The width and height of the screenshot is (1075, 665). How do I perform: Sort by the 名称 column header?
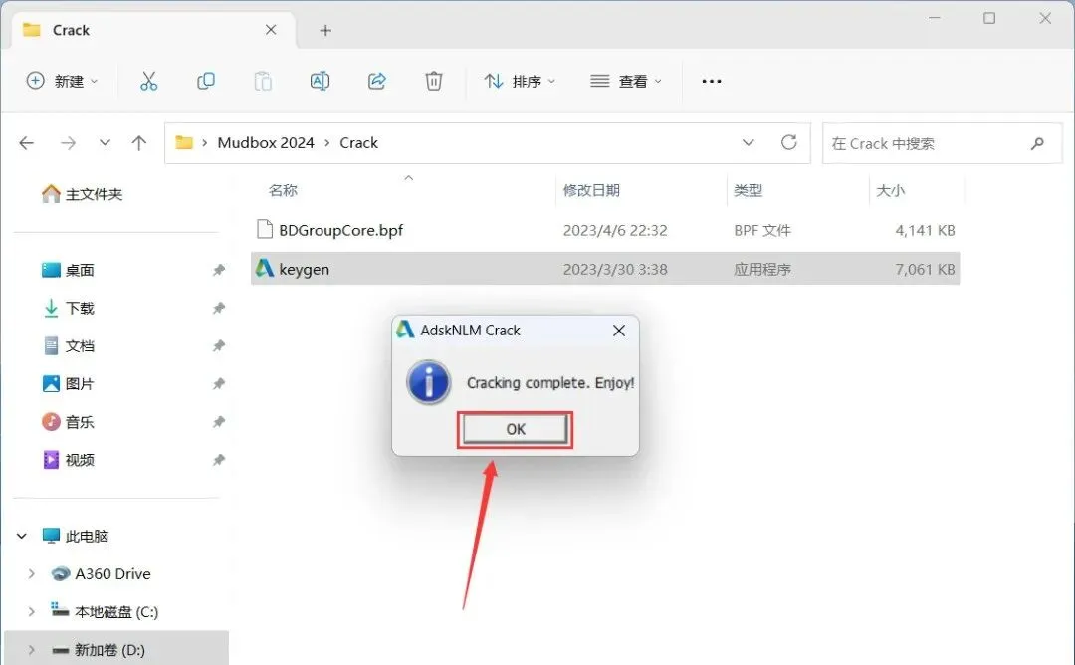tap(283, 190)
